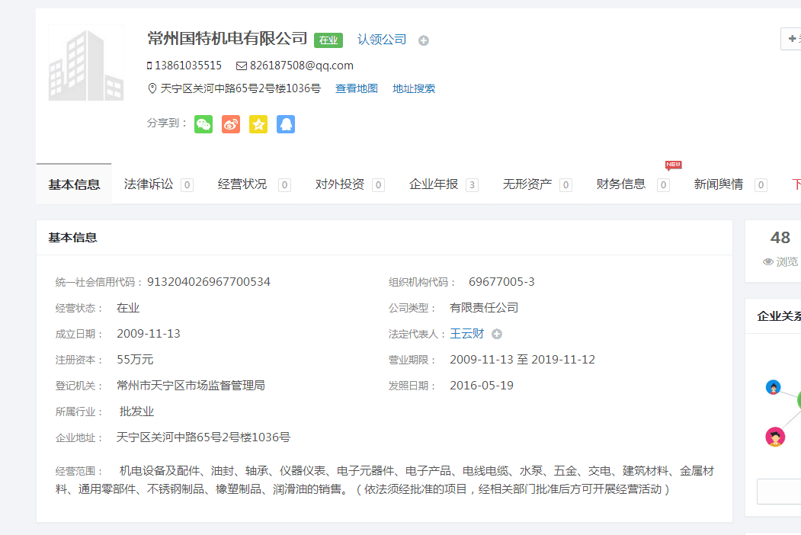This screenshot has width=801, height=535.
Task: Open 查看地图 link
Action: [357, 88]
